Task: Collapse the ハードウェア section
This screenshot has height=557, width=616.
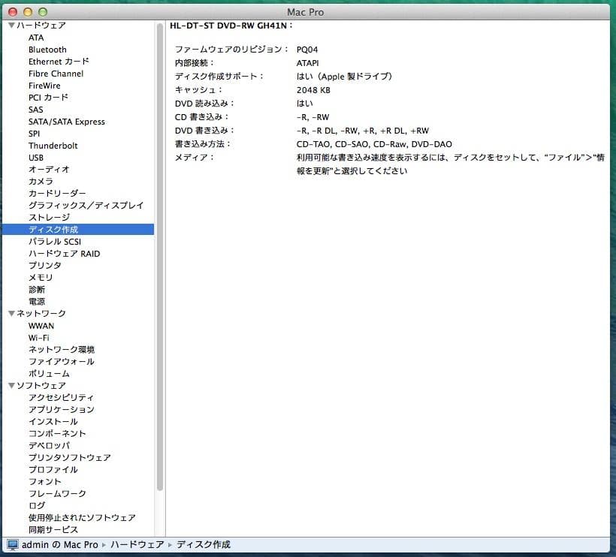Action: pyautogui.click(x=10, y=25)
